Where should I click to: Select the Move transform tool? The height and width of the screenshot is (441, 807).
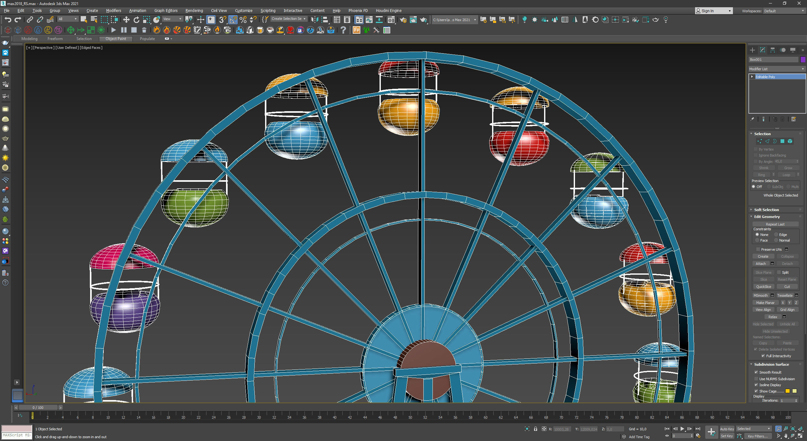point(126,20)
